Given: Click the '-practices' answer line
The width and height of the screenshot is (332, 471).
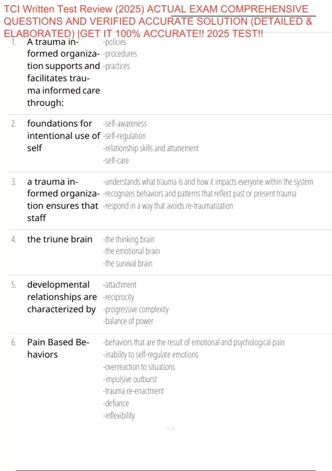Looking at the screenshot, I should pos(116,66).
